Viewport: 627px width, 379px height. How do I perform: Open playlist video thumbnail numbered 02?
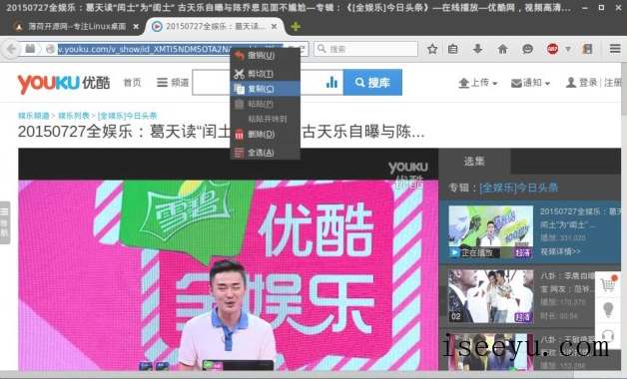pos(490,296)
